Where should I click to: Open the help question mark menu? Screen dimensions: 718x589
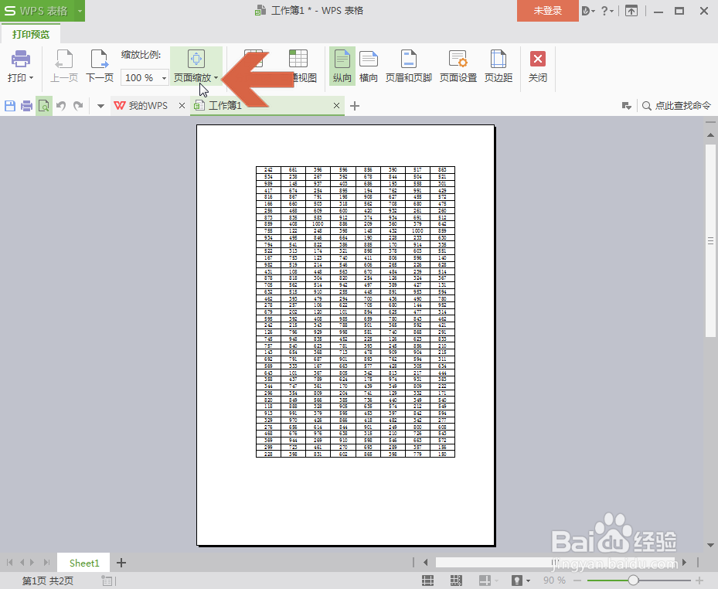point(607,11)
